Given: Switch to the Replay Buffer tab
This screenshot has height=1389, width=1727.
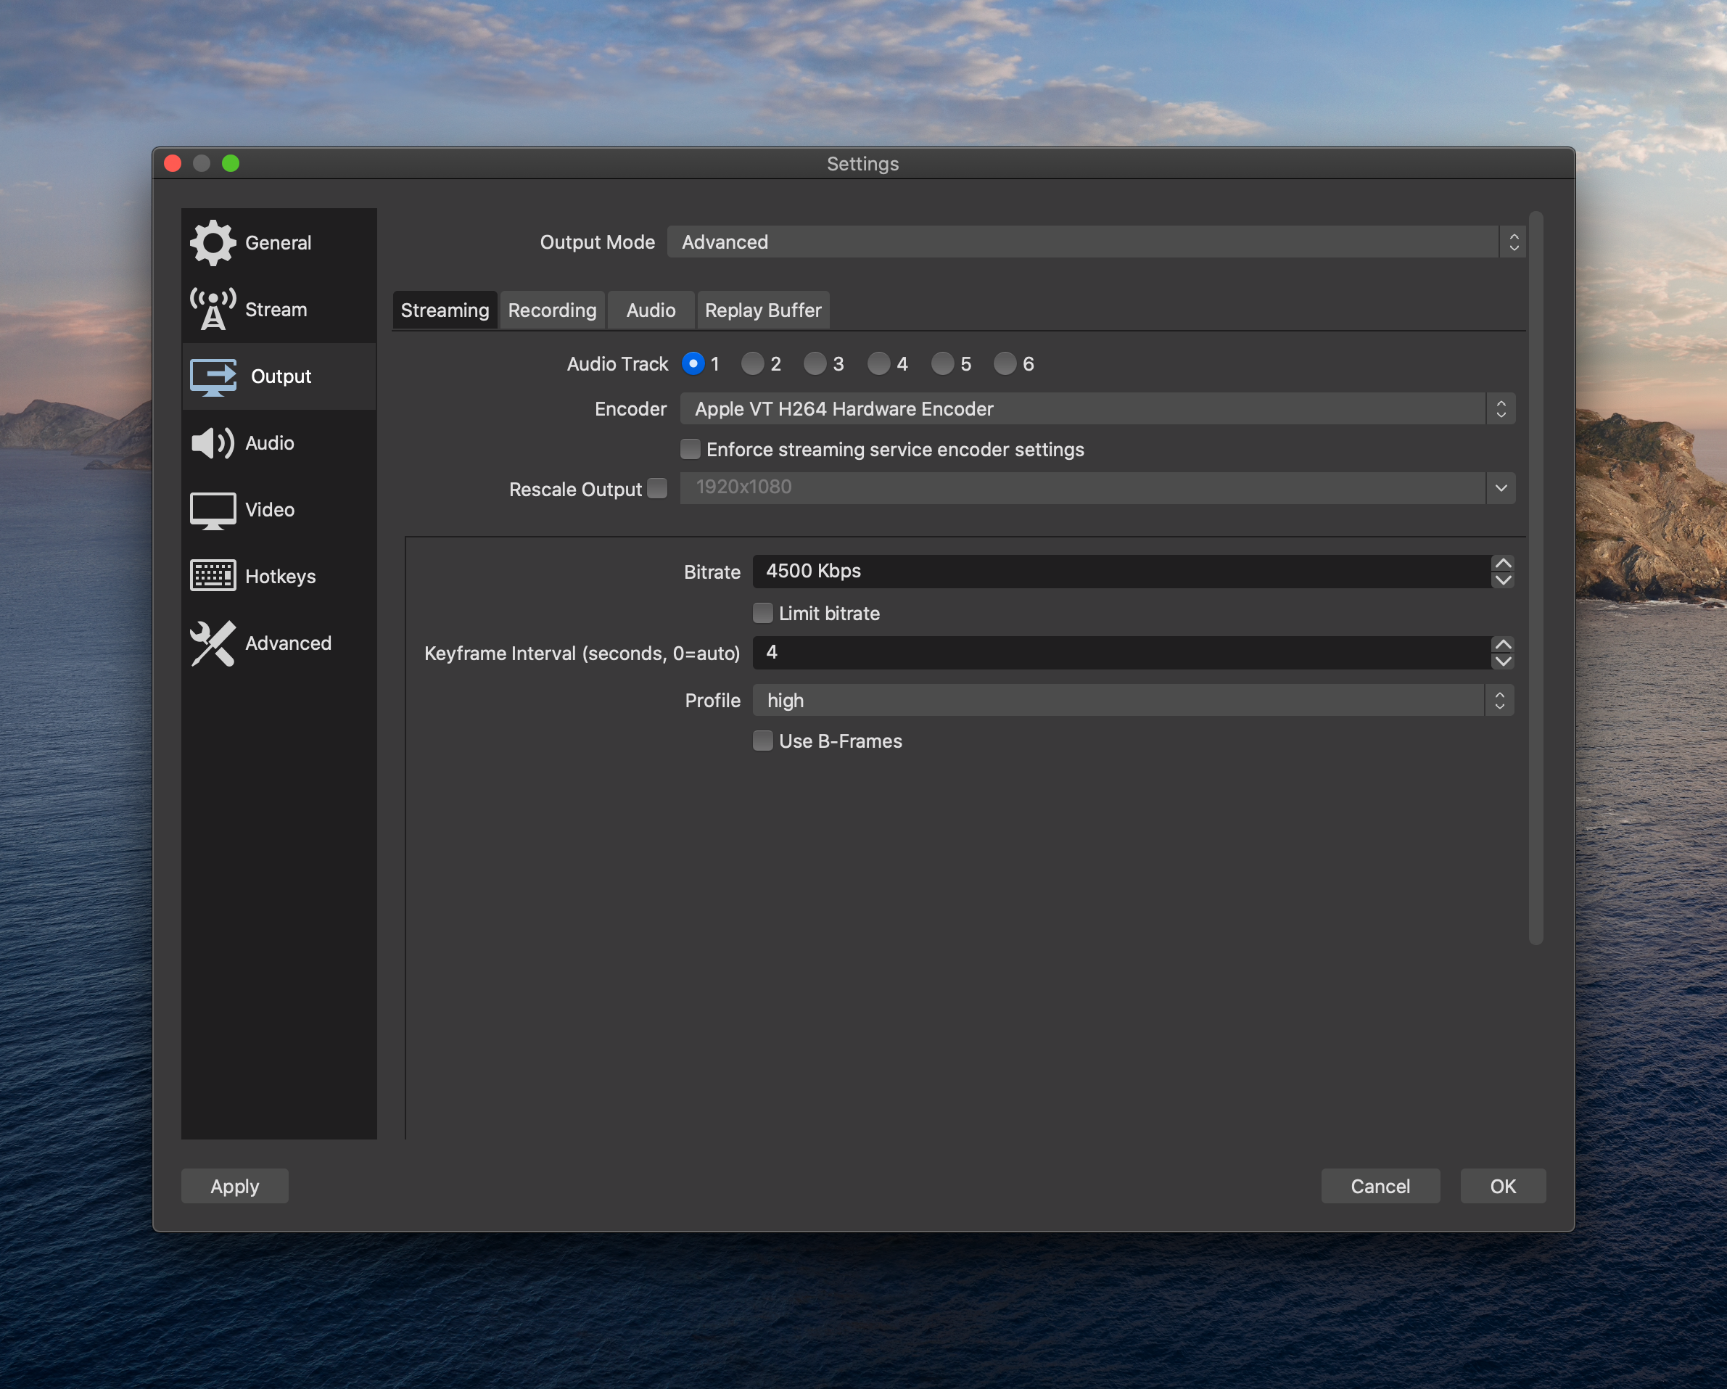Looking at the screenshot, I should coord(762,309).
